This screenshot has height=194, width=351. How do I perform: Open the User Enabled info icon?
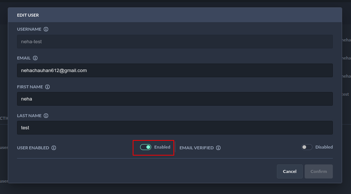[54, 148]
